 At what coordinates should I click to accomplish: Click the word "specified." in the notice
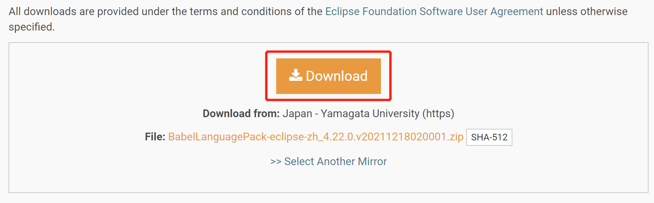(x=32, y=27)
